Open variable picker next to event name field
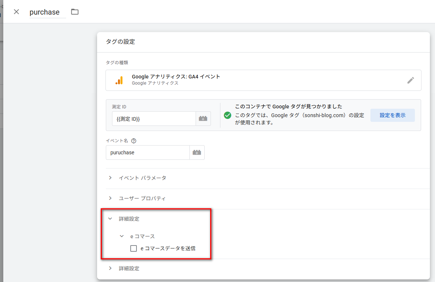This screenshot has width=435, height=282. pyautogui.click(x=197, y=152)
